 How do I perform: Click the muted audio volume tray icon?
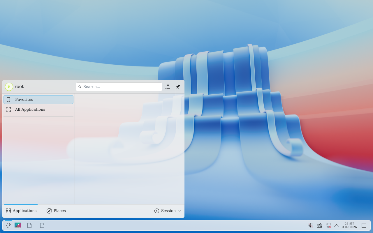pos(311,225)
